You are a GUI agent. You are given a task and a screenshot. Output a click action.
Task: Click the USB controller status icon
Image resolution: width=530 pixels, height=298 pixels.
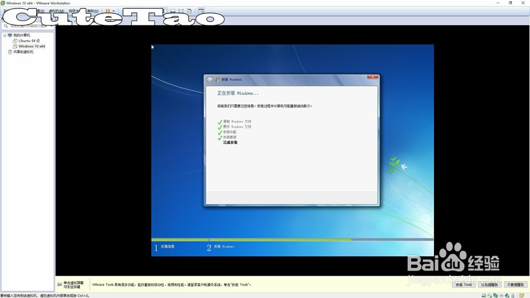[513, 296]
